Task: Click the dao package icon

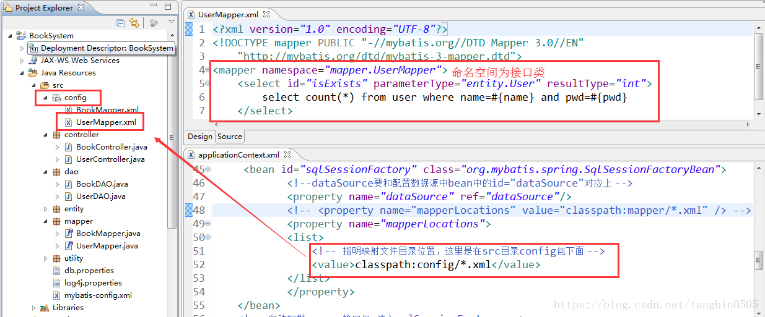Action: tap(56, 172)
